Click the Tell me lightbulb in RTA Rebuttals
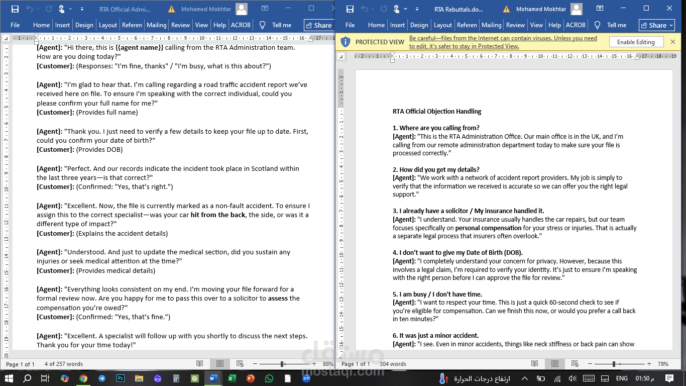 (x=597, y=25)
